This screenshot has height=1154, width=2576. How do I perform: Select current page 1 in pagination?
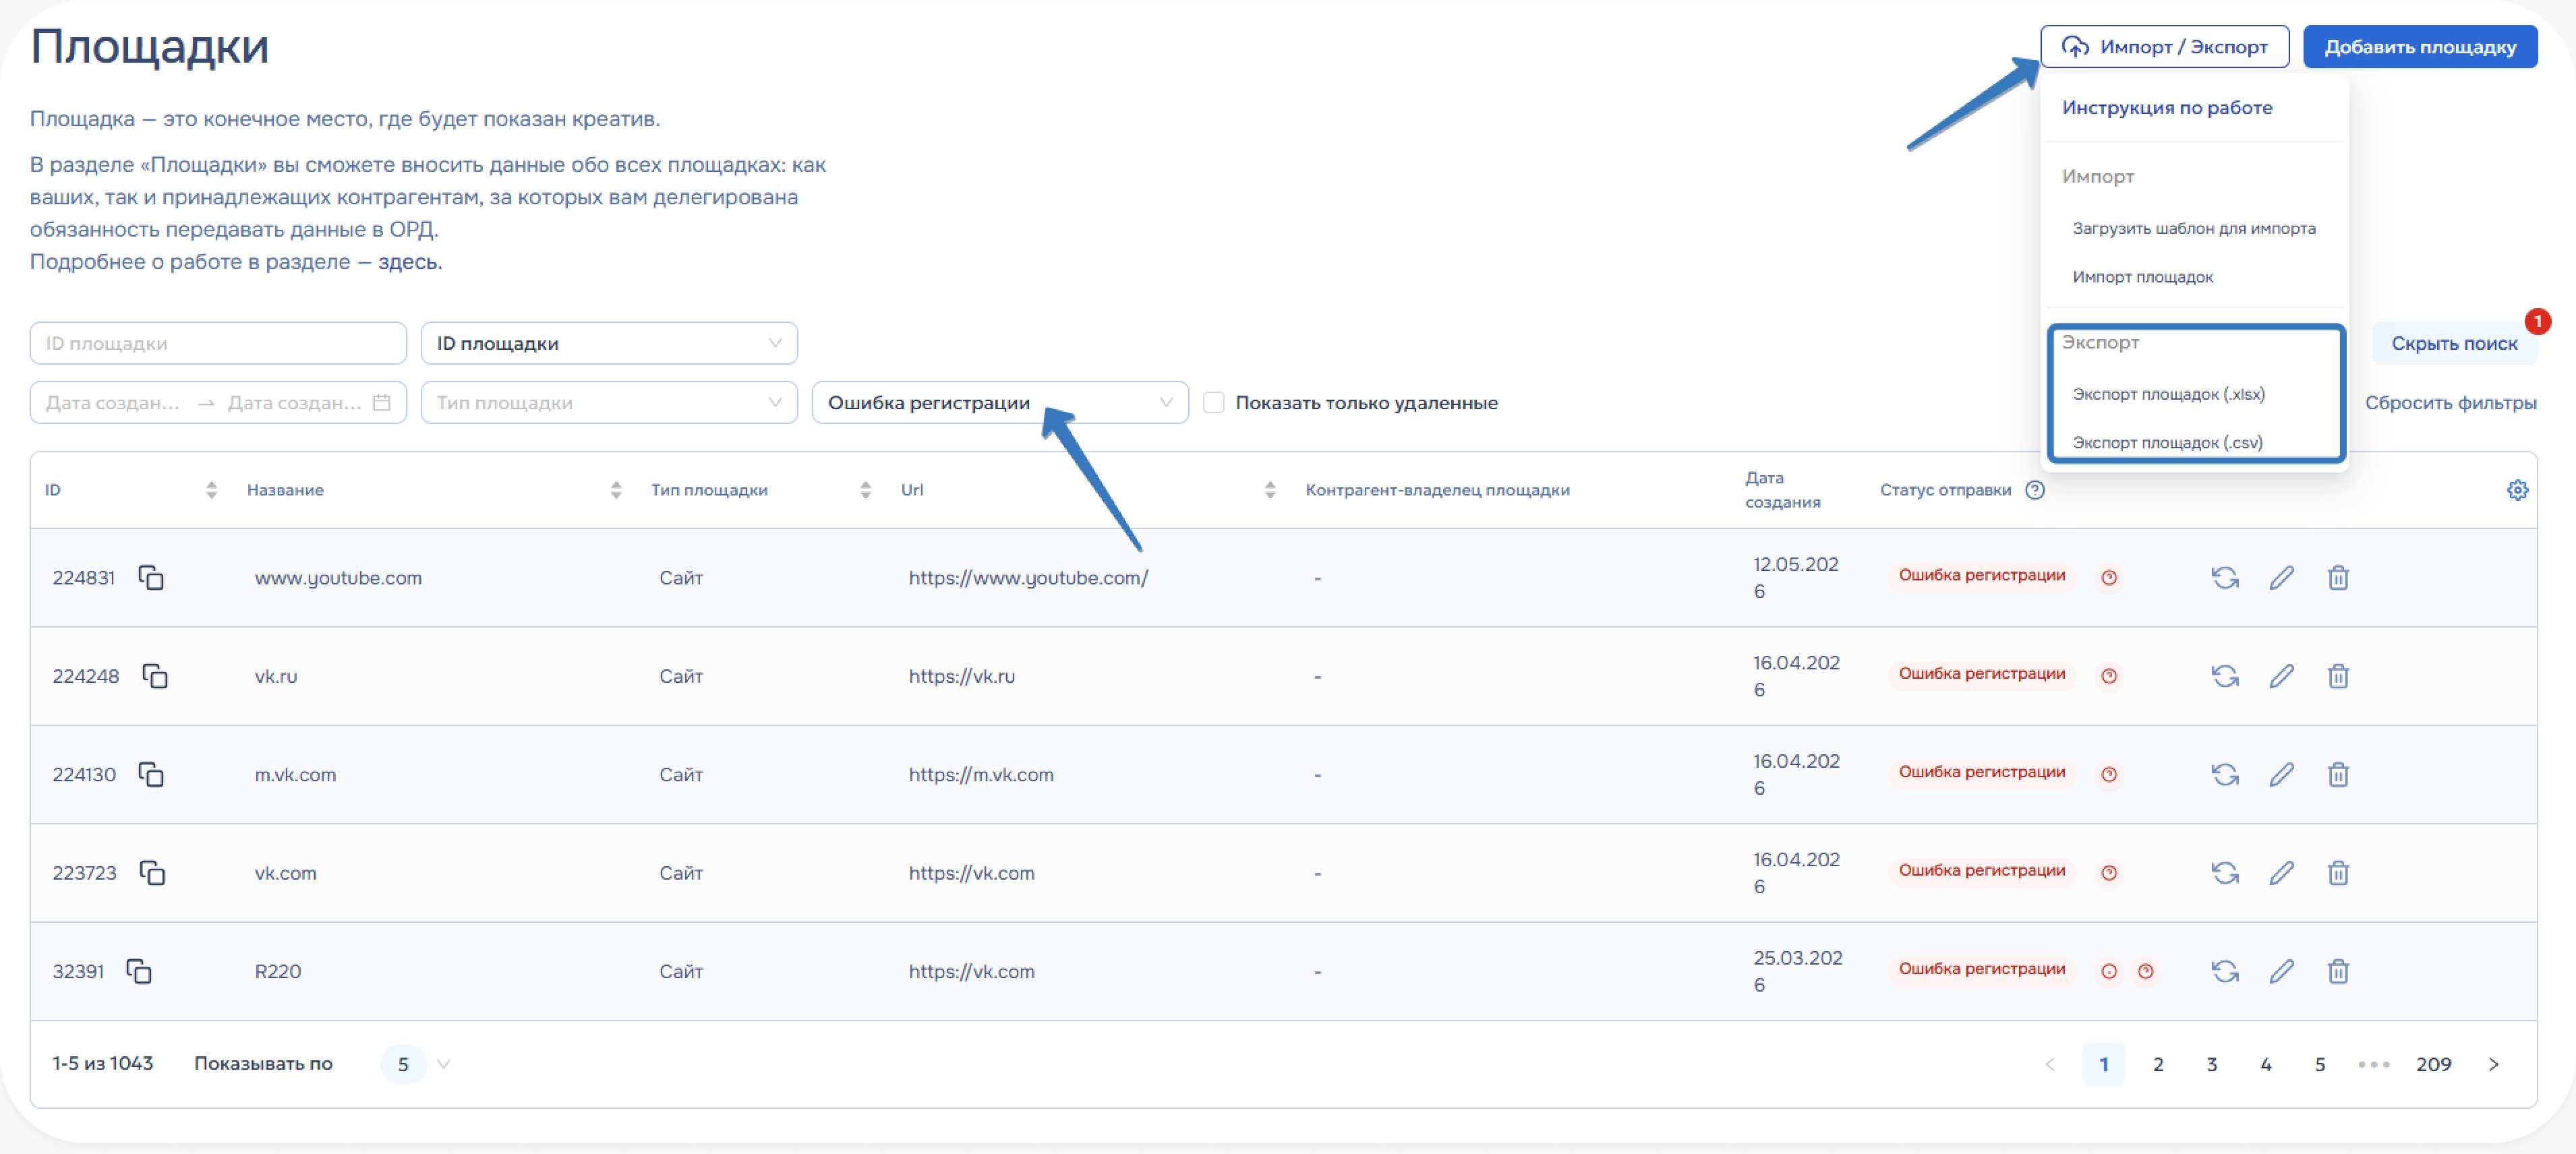(x=2103, y=1064)
